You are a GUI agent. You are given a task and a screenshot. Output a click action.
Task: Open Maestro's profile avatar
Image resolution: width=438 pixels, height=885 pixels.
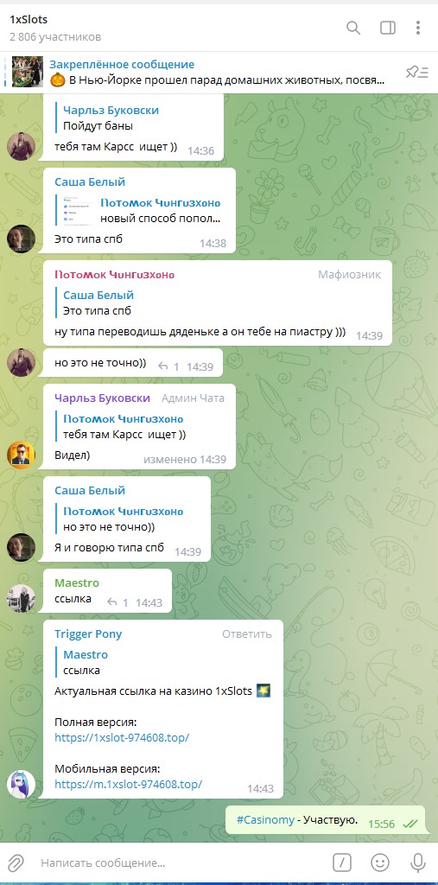click(21, 598)
